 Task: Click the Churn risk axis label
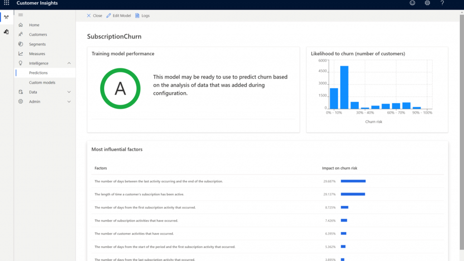[373, 122]
